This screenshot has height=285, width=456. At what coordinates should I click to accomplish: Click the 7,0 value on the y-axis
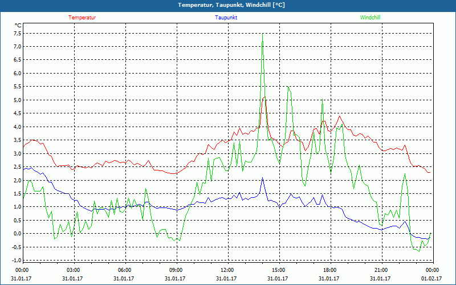click(18, 47)
